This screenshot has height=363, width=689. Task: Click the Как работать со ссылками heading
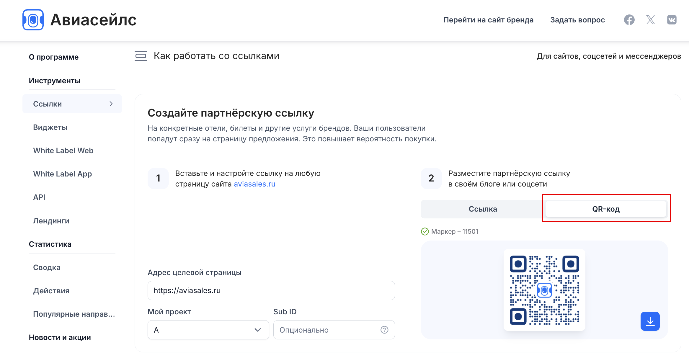click(216, 56)
